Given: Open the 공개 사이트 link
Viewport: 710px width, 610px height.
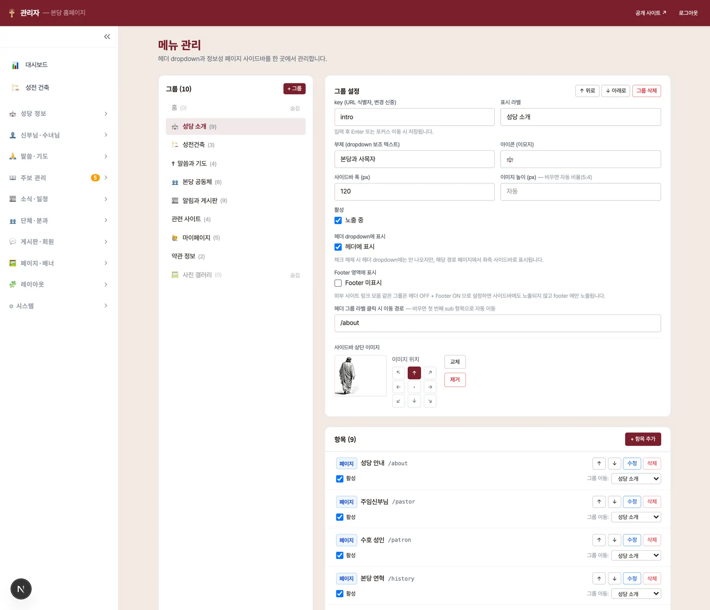Looking at the screenshot, I should click(x=651, y=13).
